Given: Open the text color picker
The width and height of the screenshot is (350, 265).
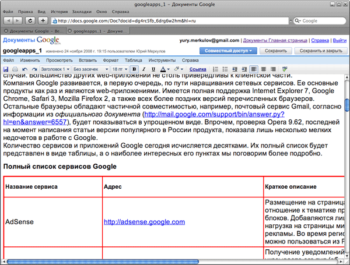Looking at the screenshot, I should [164, 69].
